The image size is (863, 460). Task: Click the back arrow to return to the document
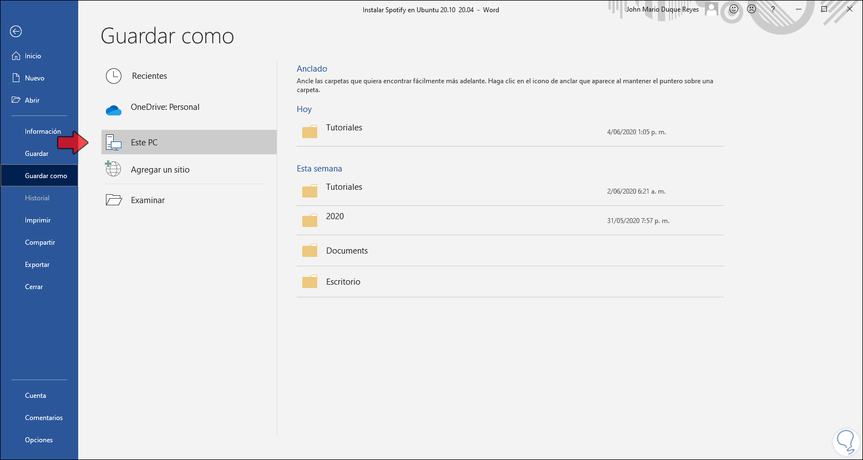pos(16,32)
